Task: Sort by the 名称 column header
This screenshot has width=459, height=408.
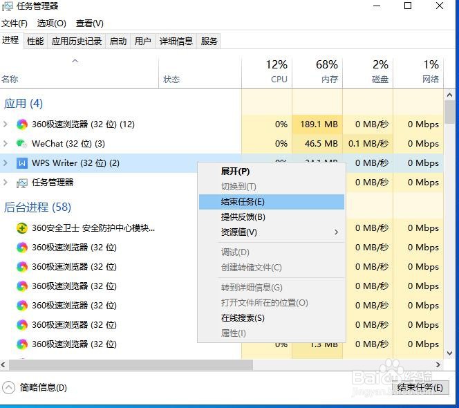Action: (79, 73)
